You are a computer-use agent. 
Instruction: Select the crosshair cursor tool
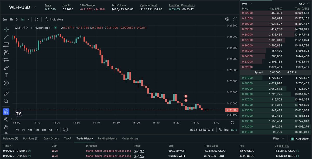point(6,29)
